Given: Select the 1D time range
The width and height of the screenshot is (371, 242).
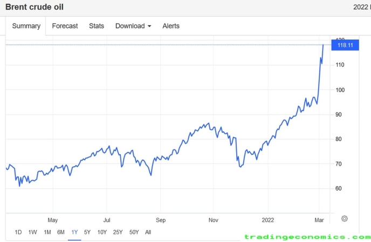Looking at the screenshot, I should coord(18,232).
